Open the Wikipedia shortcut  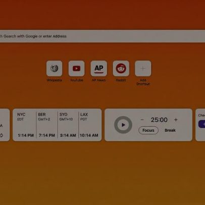(54, 69)
